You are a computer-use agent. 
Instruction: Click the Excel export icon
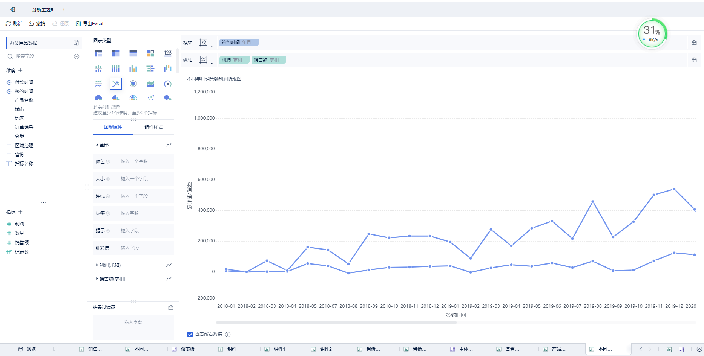click(x=78, y=24)
